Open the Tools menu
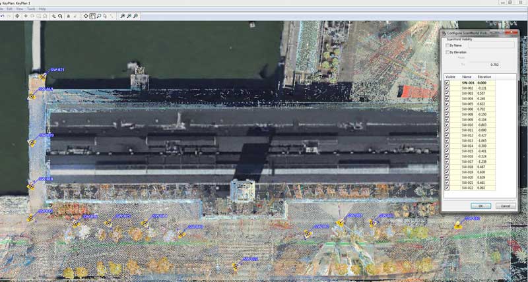 click(x=31, y=9)
